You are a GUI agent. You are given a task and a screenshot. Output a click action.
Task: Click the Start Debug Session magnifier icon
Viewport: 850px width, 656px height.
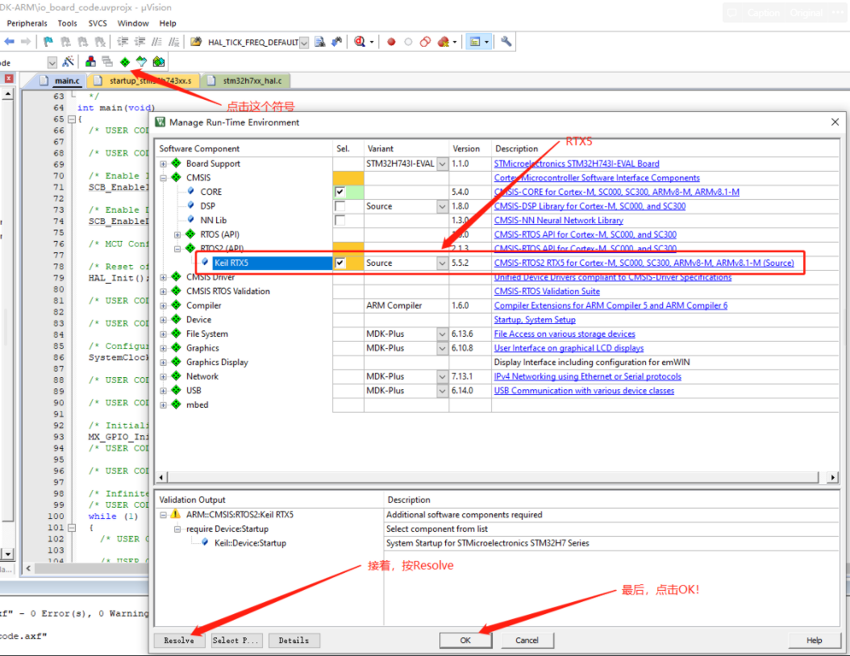click(359, 41)
